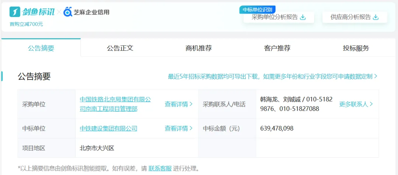Expand 查看详情 for the 中标单位 row

(x=178, y=128)
